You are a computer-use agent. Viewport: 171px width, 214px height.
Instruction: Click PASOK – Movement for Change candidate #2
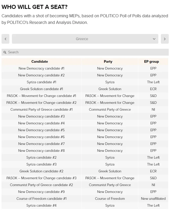click(x=41, y=103)
